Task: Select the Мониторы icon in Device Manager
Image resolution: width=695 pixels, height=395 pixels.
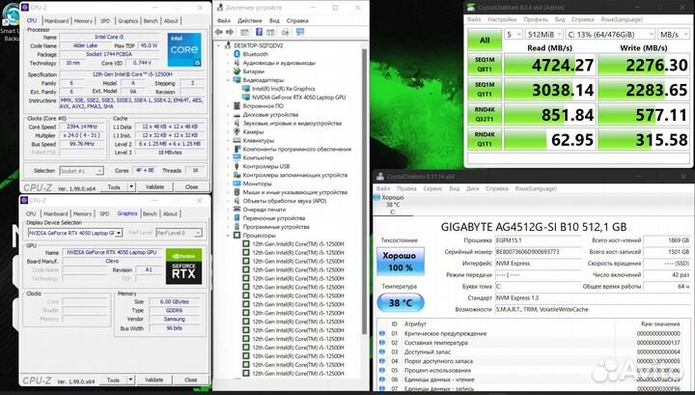Action: click(236, 183)
